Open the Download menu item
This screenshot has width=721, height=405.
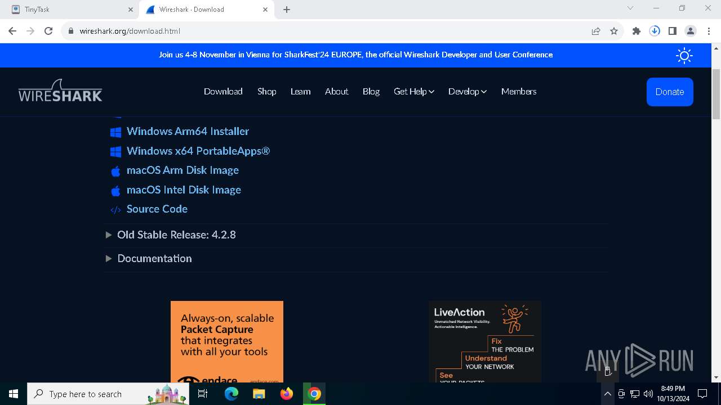(223, 92)
